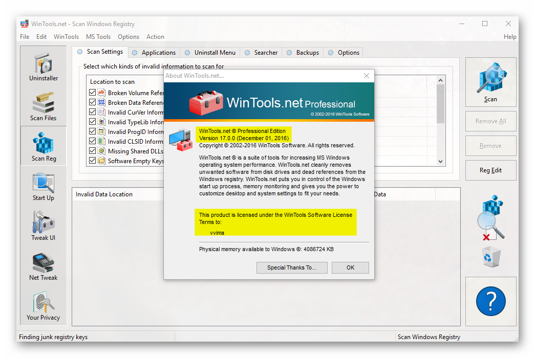Disable the Invalid ProgID Information checkbox
This screenshot has width=535, height=358.
[93, 131]
